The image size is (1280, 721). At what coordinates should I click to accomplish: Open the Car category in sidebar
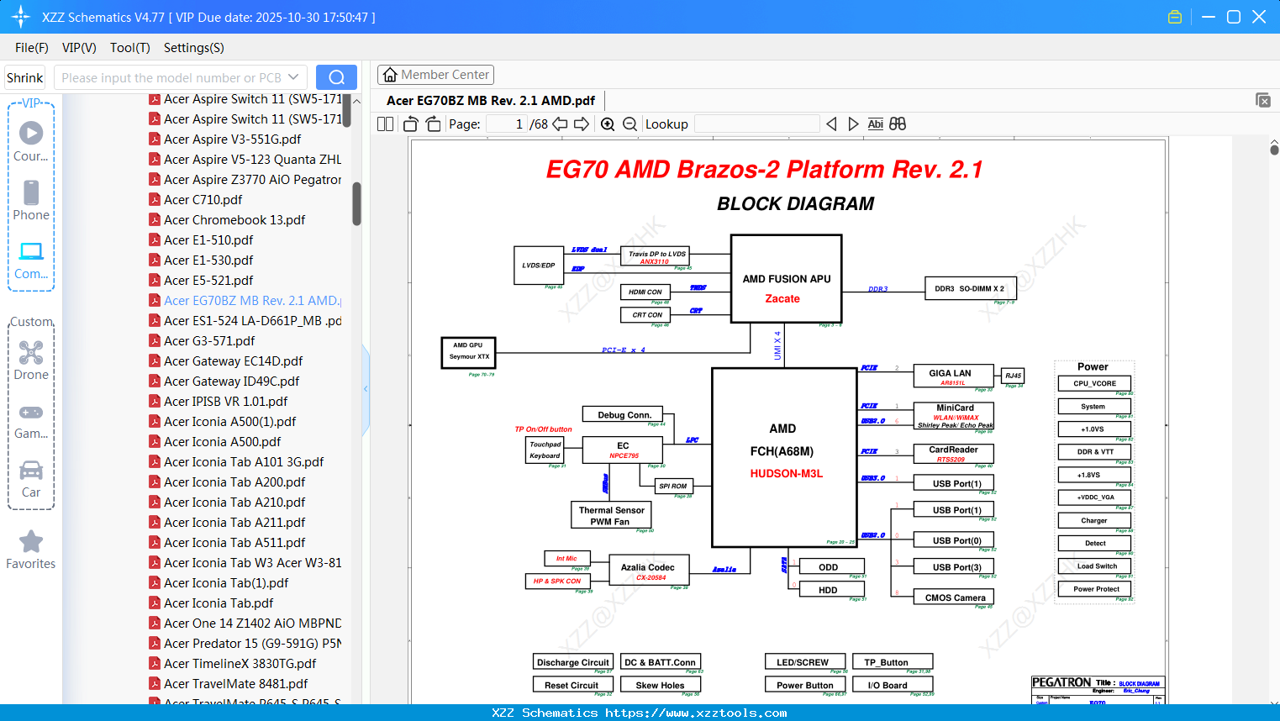(31, 479)
